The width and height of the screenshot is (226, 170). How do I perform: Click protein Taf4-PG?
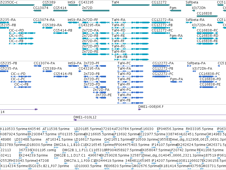click(x=131, y=92)
